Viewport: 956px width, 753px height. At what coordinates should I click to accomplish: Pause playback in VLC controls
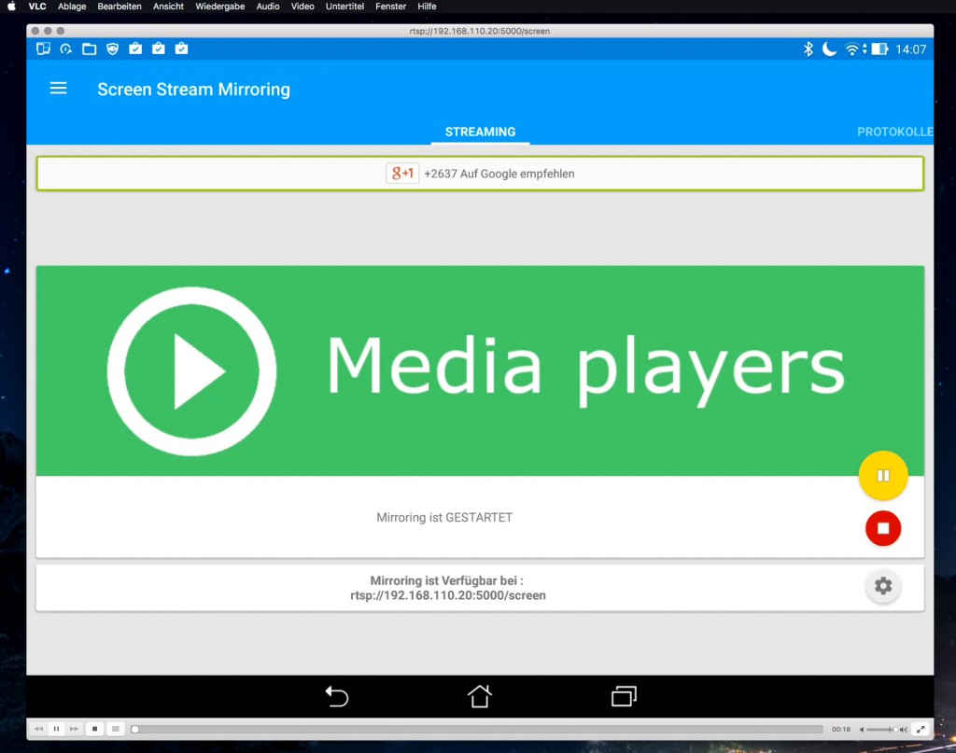tap(56, 729)
